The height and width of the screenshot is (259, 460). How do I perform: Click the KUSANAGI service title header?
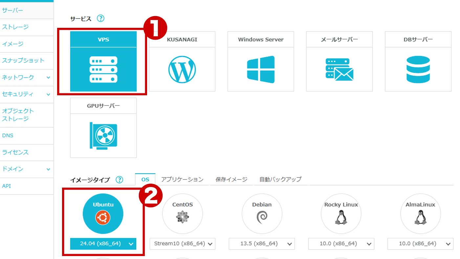pyautogui.click(x=182, y=40)
